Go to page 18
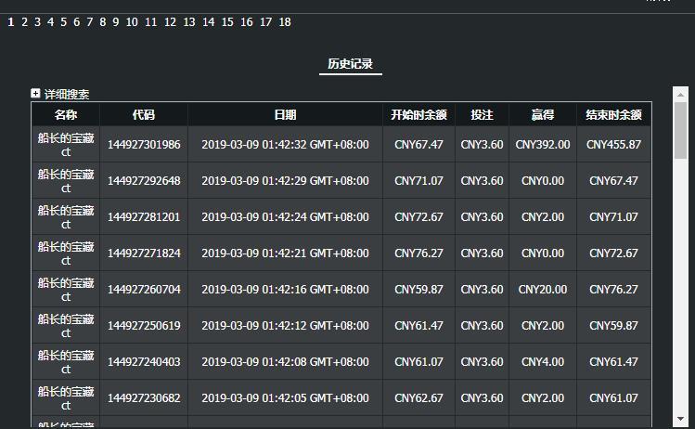 click(284, 22)
